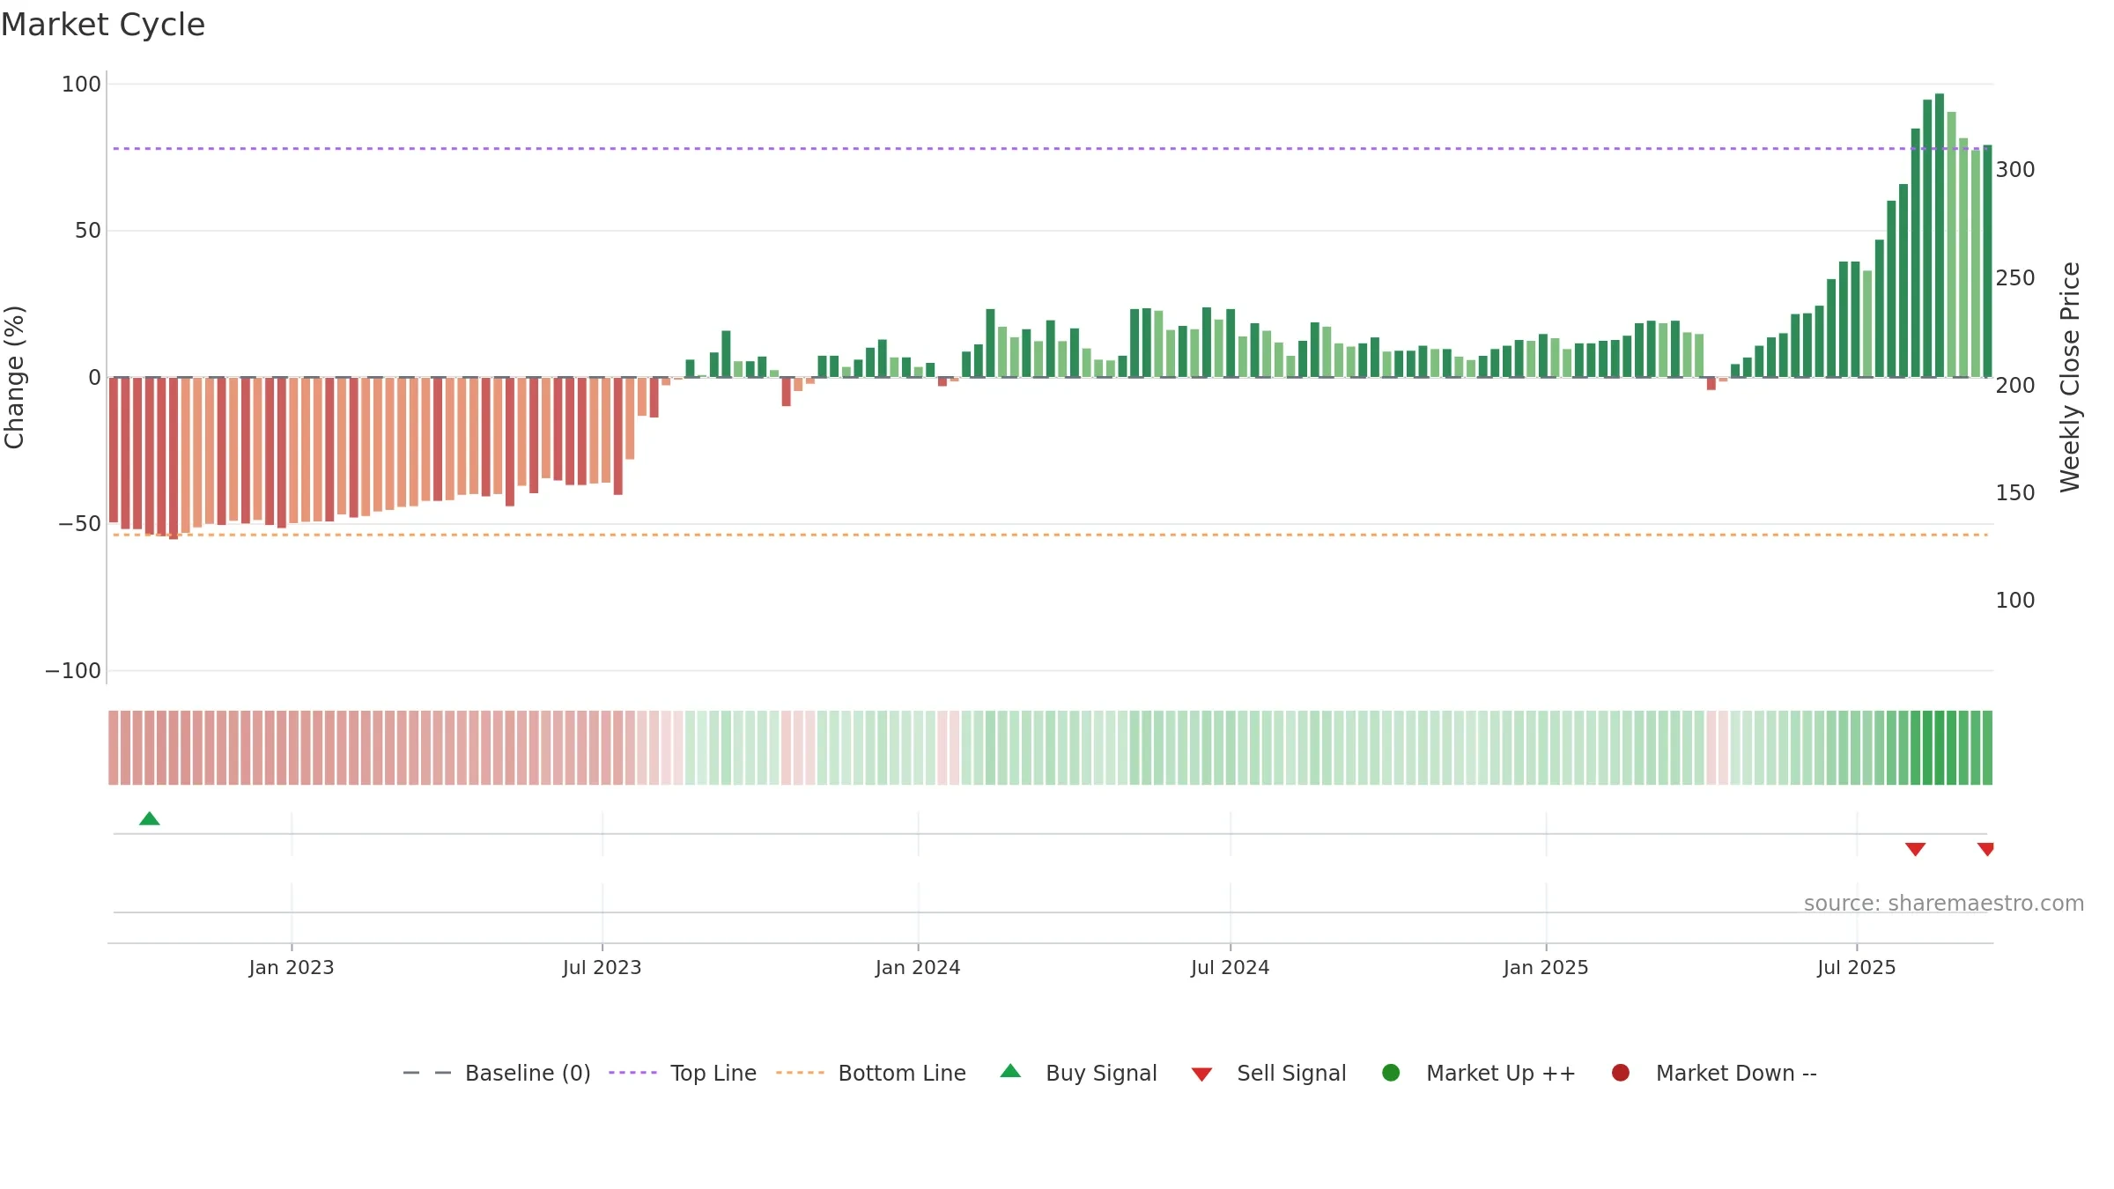
Task: Click the Jul 2023 axis label
Action: point(602,968)
